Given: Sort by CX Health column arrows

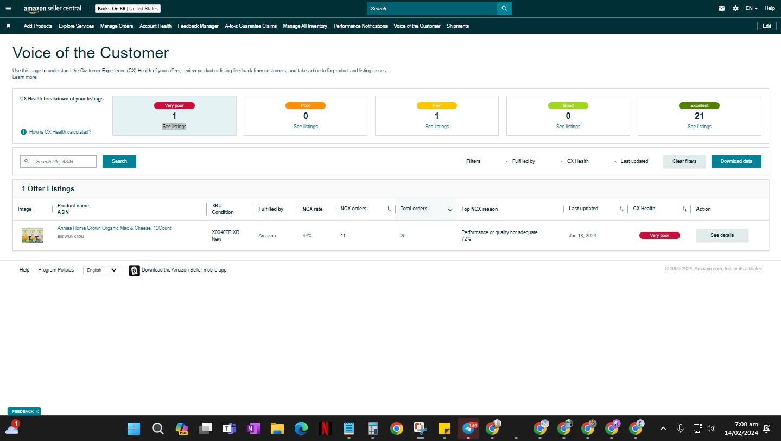Looking at the screenshot, I should (685, 209).
